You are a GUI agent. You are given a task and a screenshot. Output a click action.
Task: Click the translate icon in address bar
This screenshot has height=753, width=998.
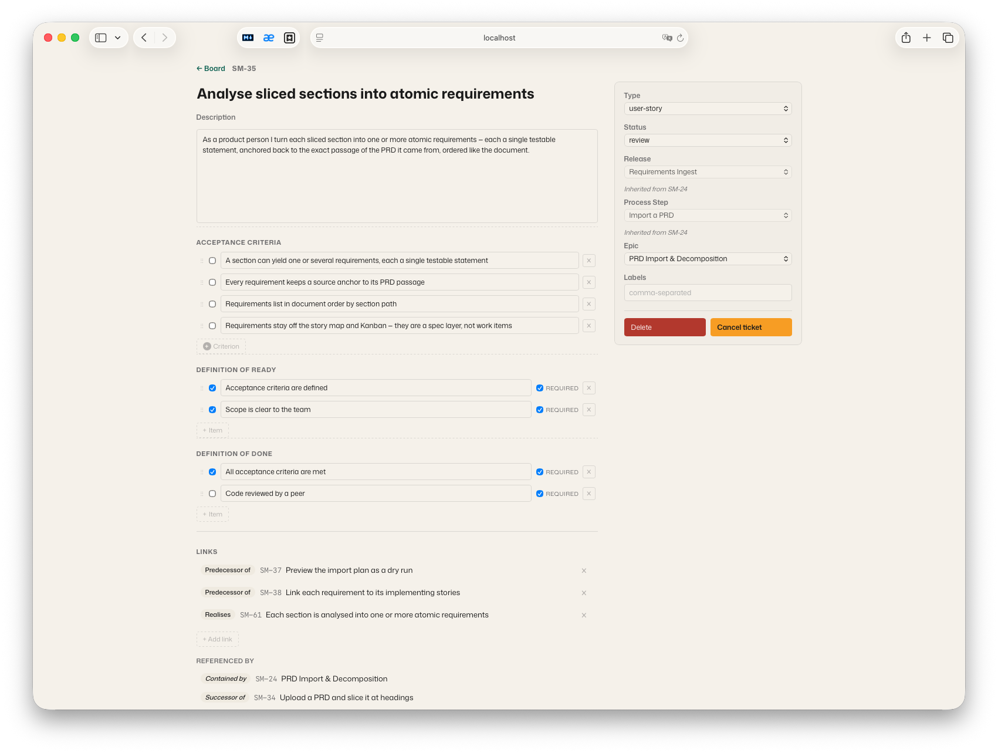pos(667,38)
